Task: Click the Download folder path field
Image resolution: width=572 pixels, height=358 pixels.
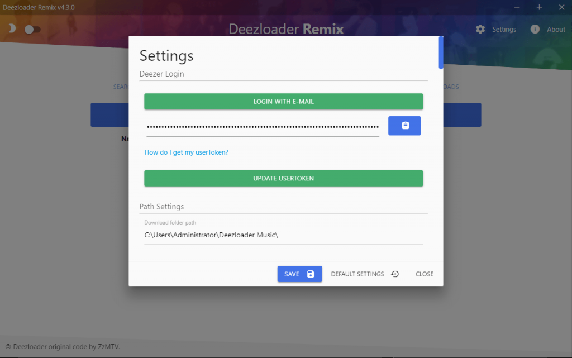Action: tap(283, 235)
